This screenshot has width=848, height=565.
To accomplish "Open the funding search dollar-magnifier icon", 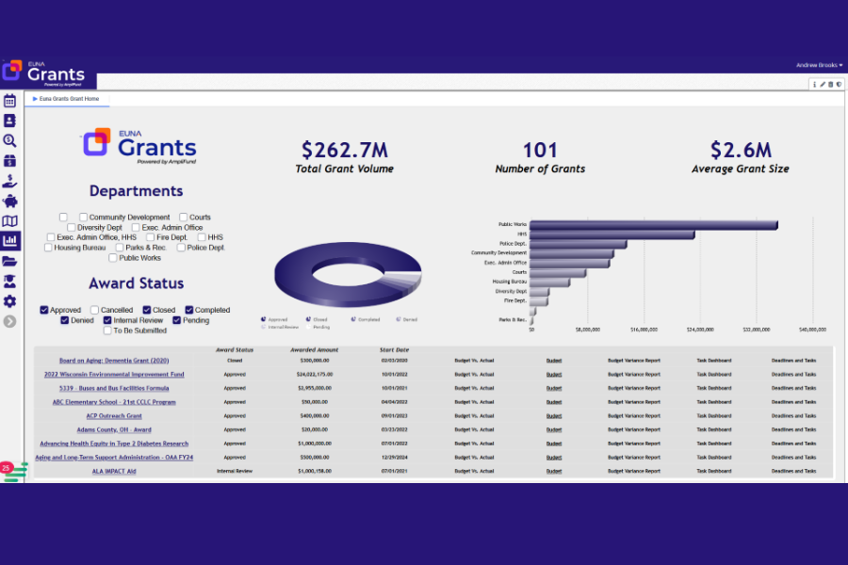I will [x=9, y=140].
